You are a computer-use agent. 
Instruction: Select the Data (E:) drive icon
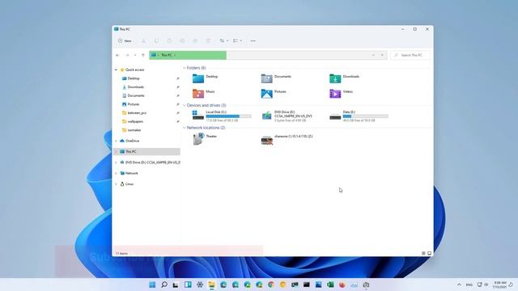point(335,116)
